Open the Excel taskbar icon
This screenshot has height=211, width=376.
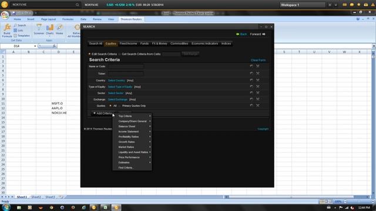(x=105, y=207)
